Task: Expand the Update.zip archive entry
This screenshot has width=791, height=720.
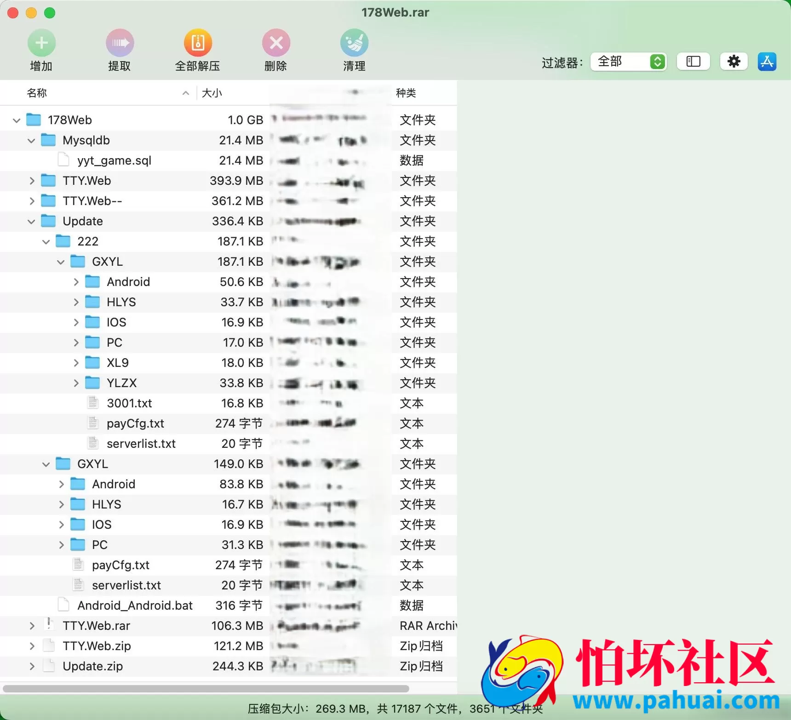Action: tap(31, 666)
